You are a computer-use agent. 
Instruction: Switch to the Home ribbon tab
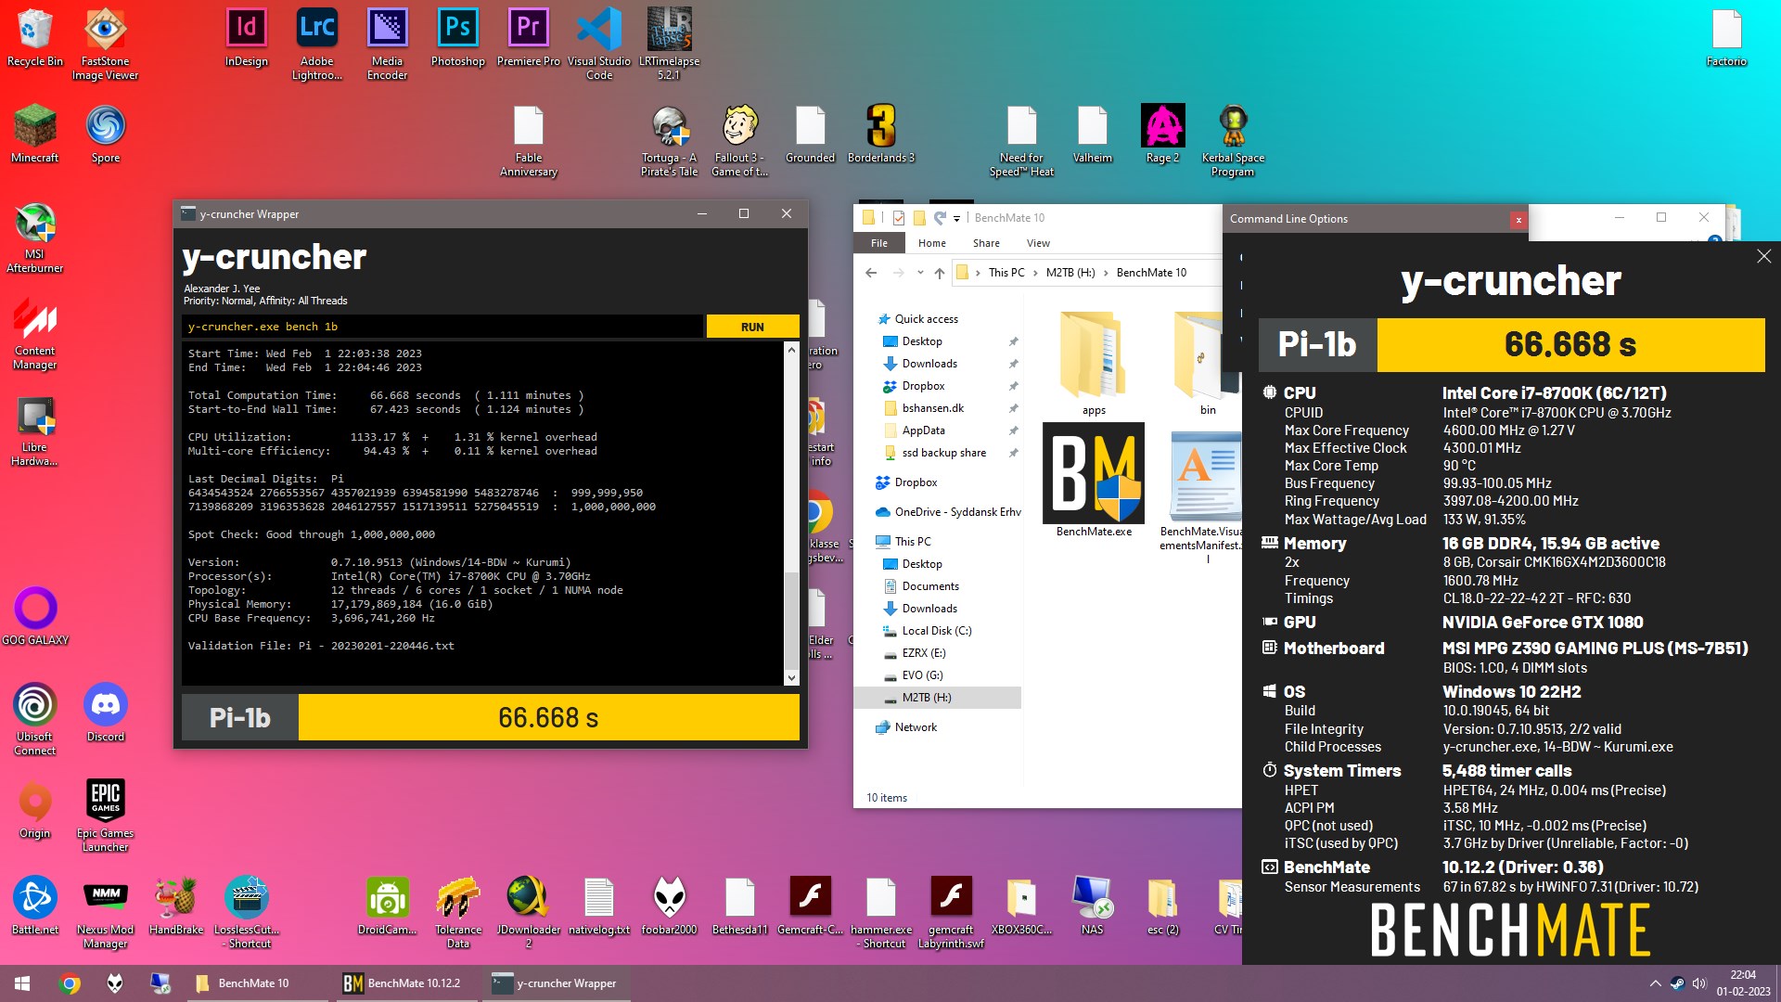tap(931, 243)
